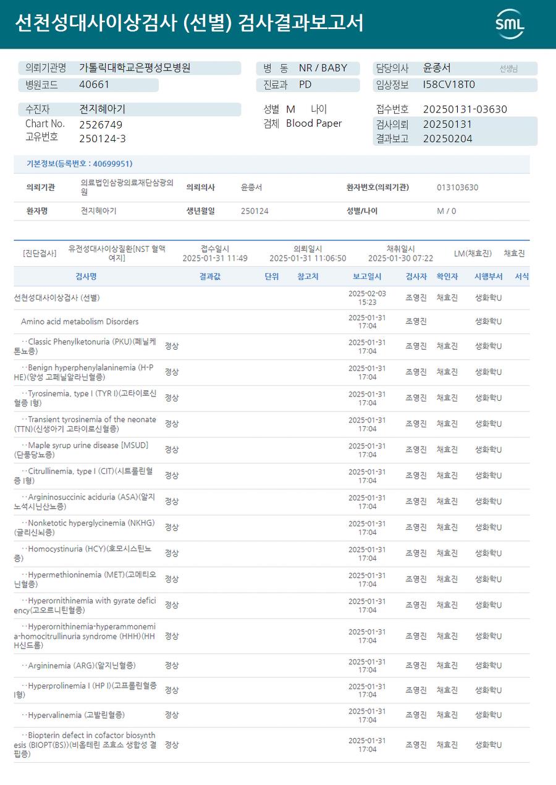Select the Tyrosinemia type I row
Screen dimensions: 556x785
272,398
